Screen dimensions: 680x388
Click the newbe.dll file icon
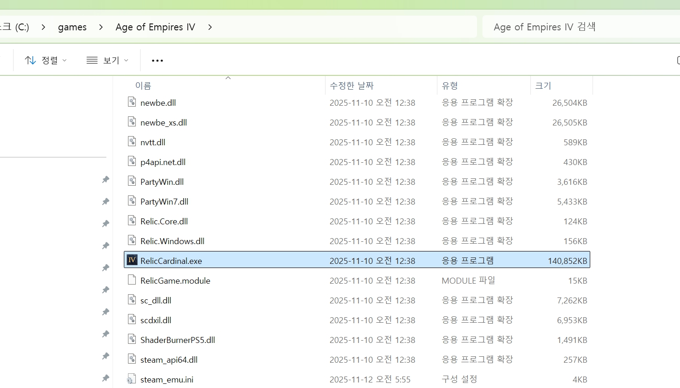point(132,102)
